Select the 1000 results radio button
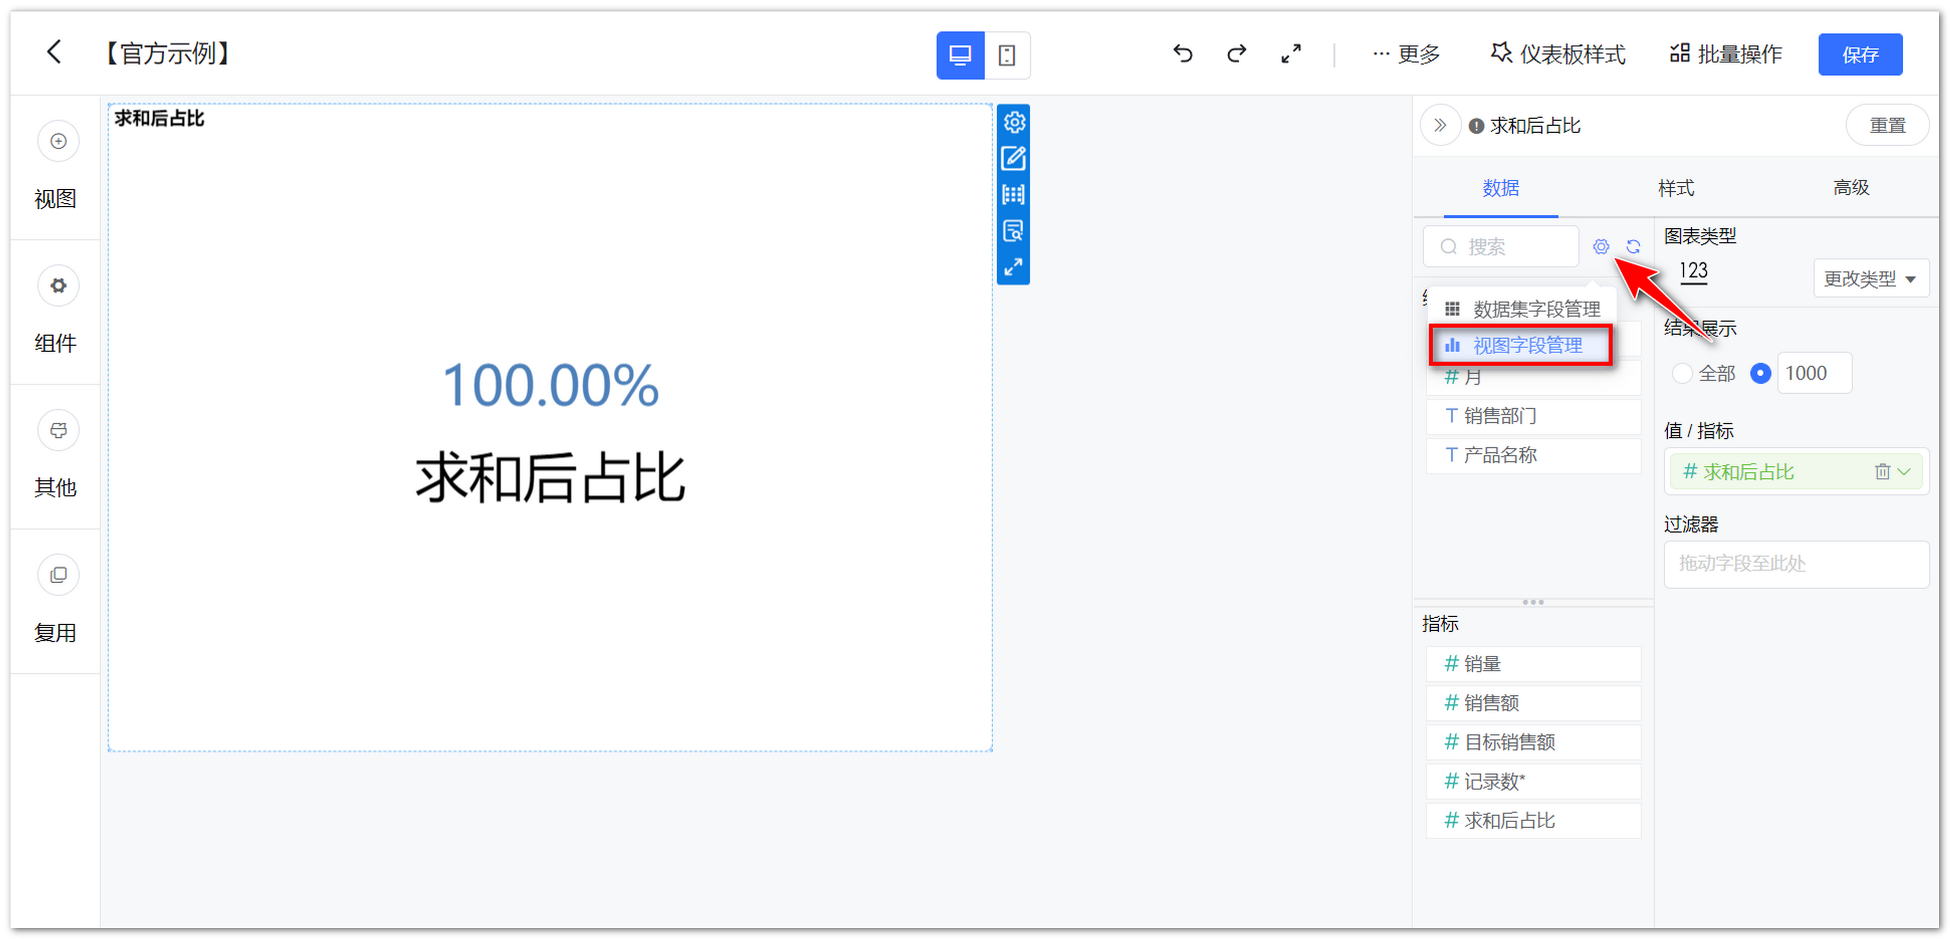1950x939 pixels. click(1760, 373)
